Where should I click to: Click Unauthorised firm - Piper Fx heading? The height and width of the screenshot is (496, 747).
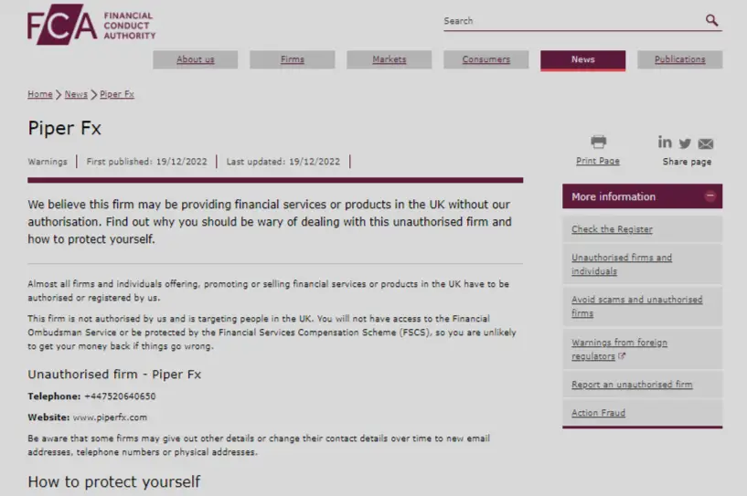[x=114, y=375]
